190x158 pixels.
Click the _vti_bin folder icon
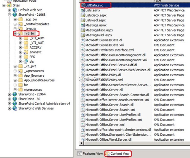(x=20, y=34)
